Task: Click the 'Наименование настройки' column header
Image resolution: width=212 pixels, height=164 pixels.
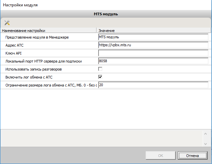Action: [x=48, y=31]
